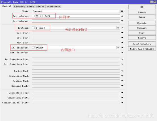Expand the Src. Port field

(122, 33)
